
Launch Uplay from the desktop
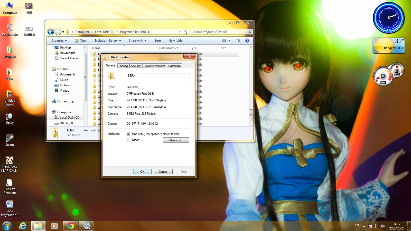pos(10,119)
